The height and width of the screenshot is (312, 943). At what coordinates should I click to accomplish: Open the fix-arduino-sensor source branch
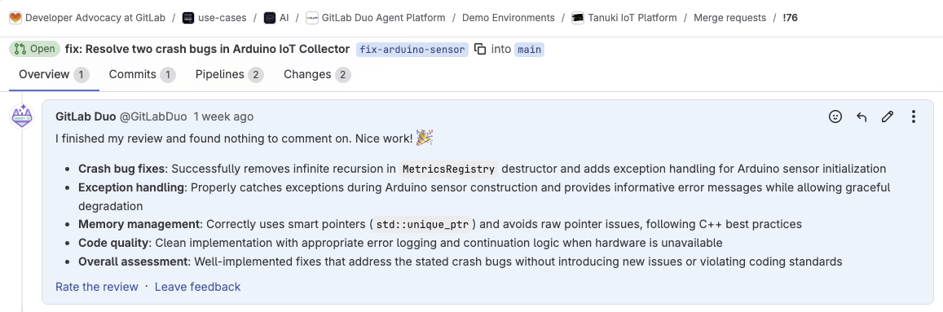coord(412,50)
